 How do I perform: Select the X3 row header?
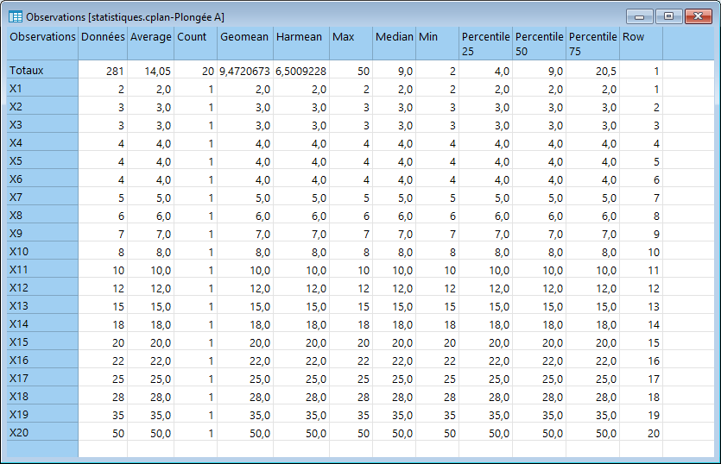42,124
